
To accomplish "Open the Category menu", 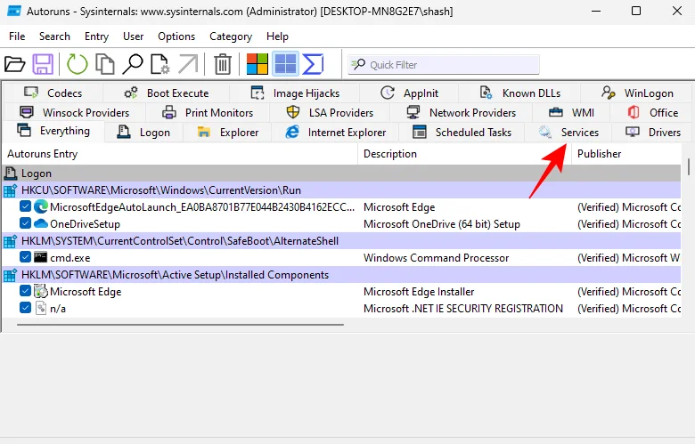I will [x=231, y=36].
